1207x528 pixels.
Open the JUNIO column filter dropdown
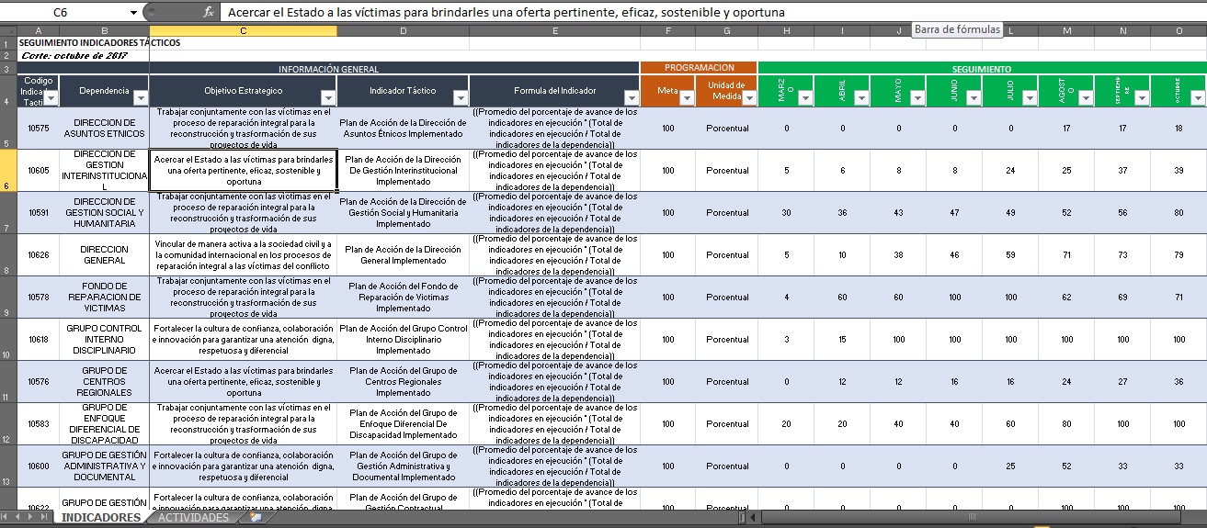[x=974, y=98]
